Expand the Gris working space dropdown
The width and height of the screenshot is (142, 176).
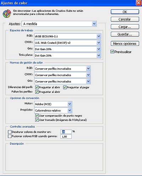(67, 49)
